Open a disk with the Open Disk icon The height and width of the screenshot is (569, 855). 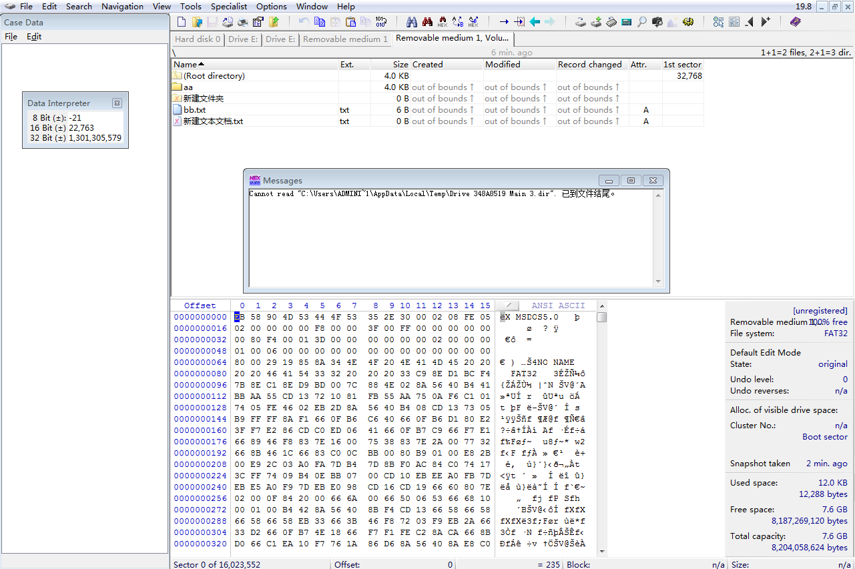tap(580, 21)
